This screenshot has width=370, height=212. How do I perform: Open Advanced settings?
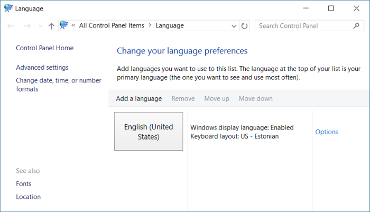(42, 68)
